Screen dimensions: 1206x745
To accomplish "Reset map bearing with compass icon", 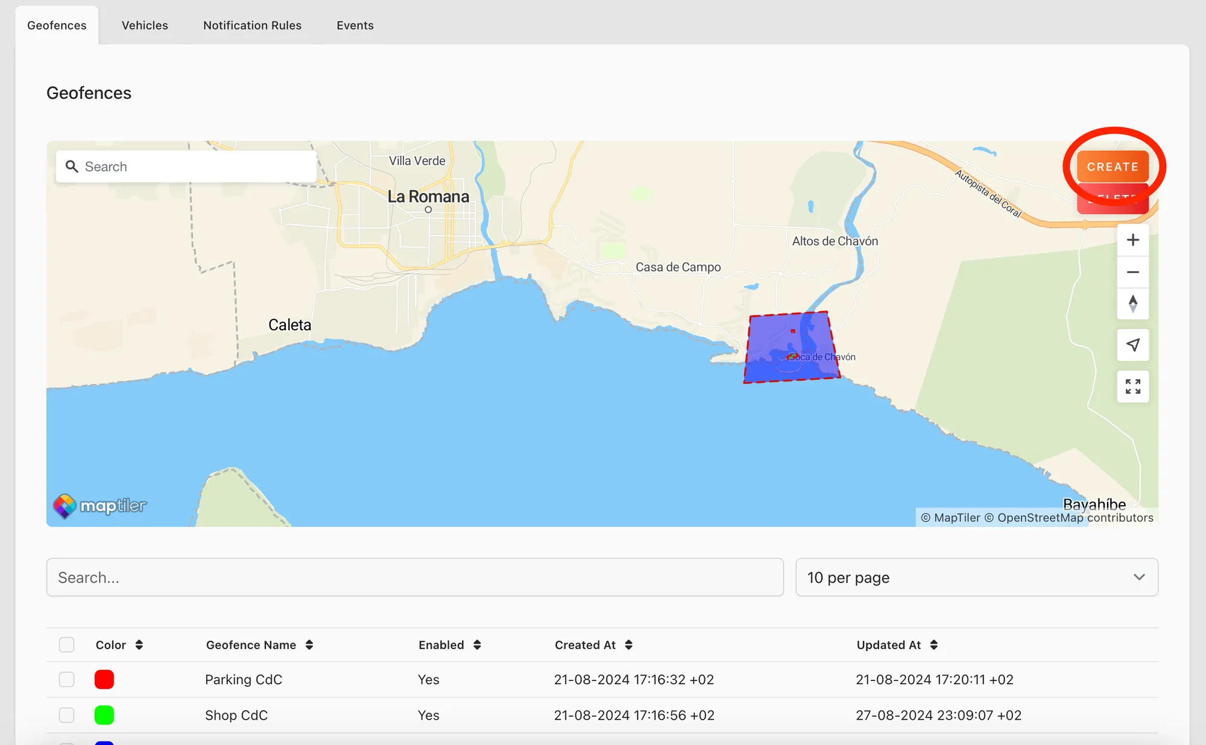I will [1132, 303].
